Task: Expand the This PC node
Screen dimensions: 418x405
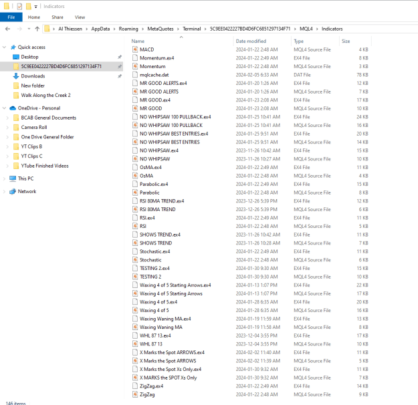Action: (x=4, y=178)
